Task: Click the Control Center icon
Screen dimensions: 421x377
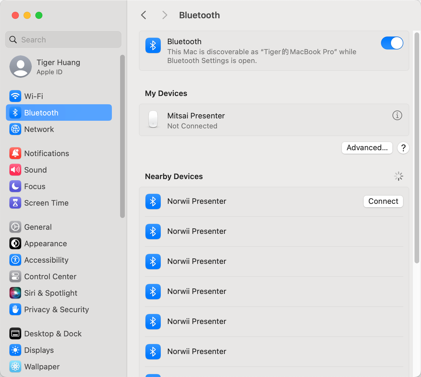Action: coord(15,276)
